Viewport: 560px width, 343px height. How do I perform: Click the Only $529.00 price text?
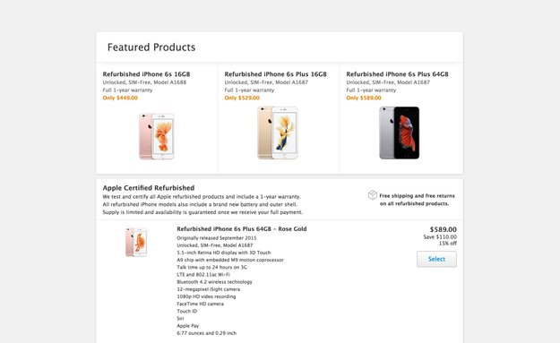(x=242, y=98)
